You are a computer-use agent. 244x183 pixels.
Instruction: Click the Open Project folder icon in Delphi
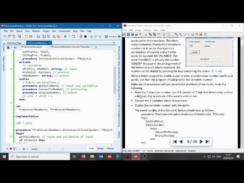[31, 37]
